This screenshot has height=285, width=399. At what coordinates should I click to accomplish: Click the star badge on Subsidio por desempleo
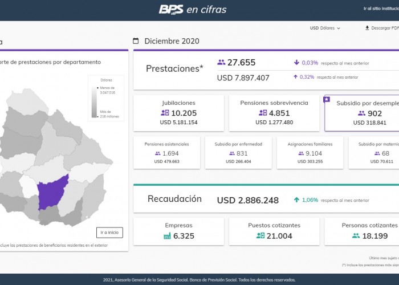click(327, 99)
